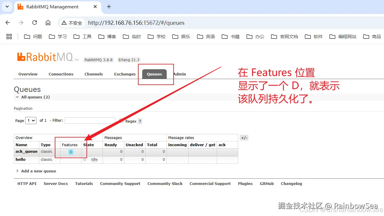
Task: Sort by incoming rate column
Action: point(177,145)
